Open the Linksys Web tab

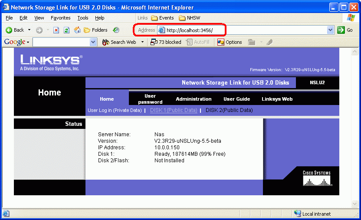click(277, 99)
